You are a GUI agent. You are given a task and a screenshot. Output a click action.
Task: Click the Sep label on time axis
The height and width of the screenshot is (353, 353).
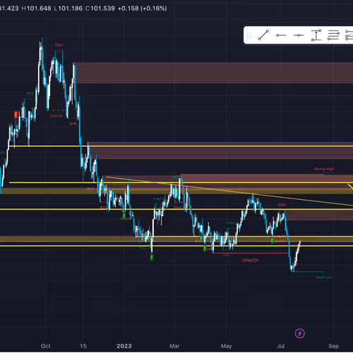pyautogui.click(x=333, y=346)
